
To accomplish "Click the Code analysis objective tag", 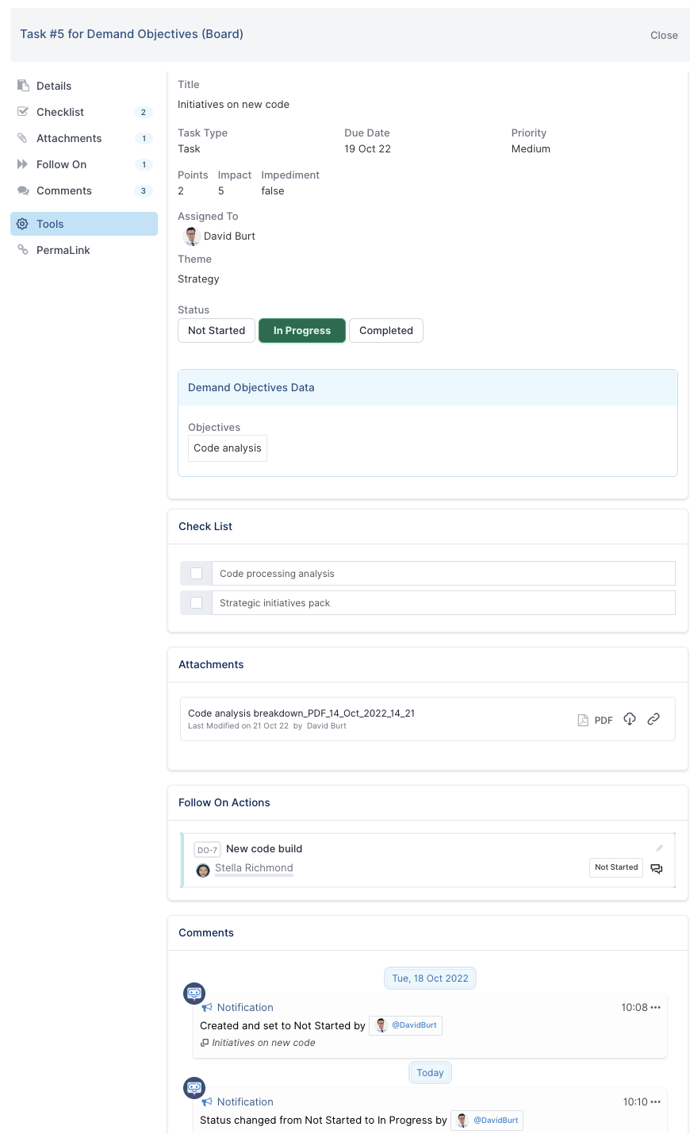I will point(228,448).
